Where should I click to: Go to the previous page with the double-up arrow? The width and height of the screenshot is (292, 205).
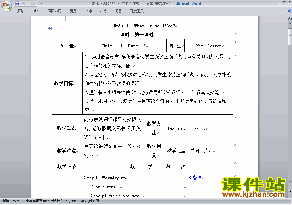(x=290, y=186)
